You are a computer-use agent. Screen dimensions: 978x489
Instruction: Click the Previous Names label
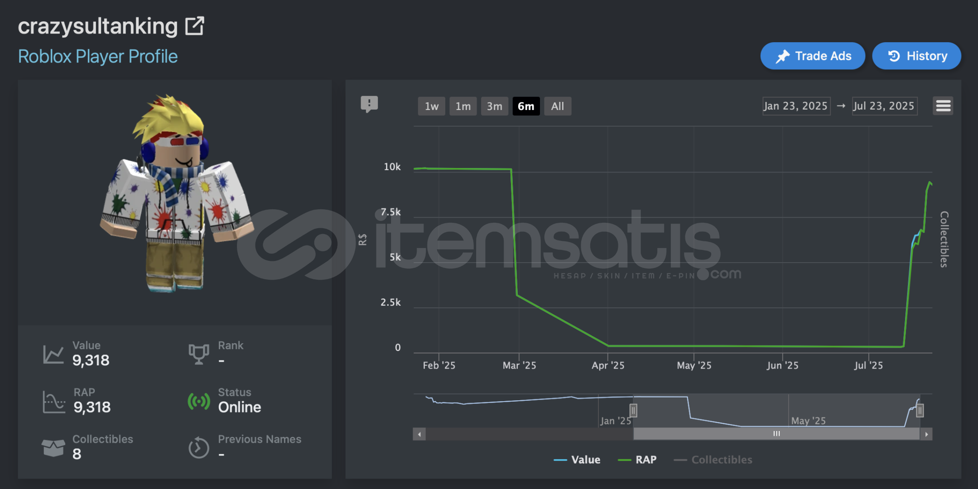[x=260, y=439]
